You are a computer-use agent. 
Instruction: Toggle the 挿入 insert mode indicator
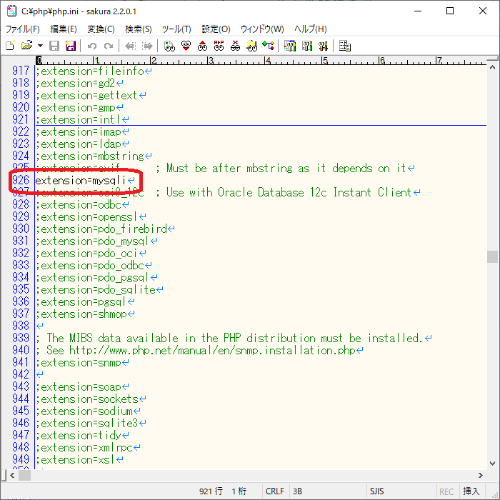point(471,491)
